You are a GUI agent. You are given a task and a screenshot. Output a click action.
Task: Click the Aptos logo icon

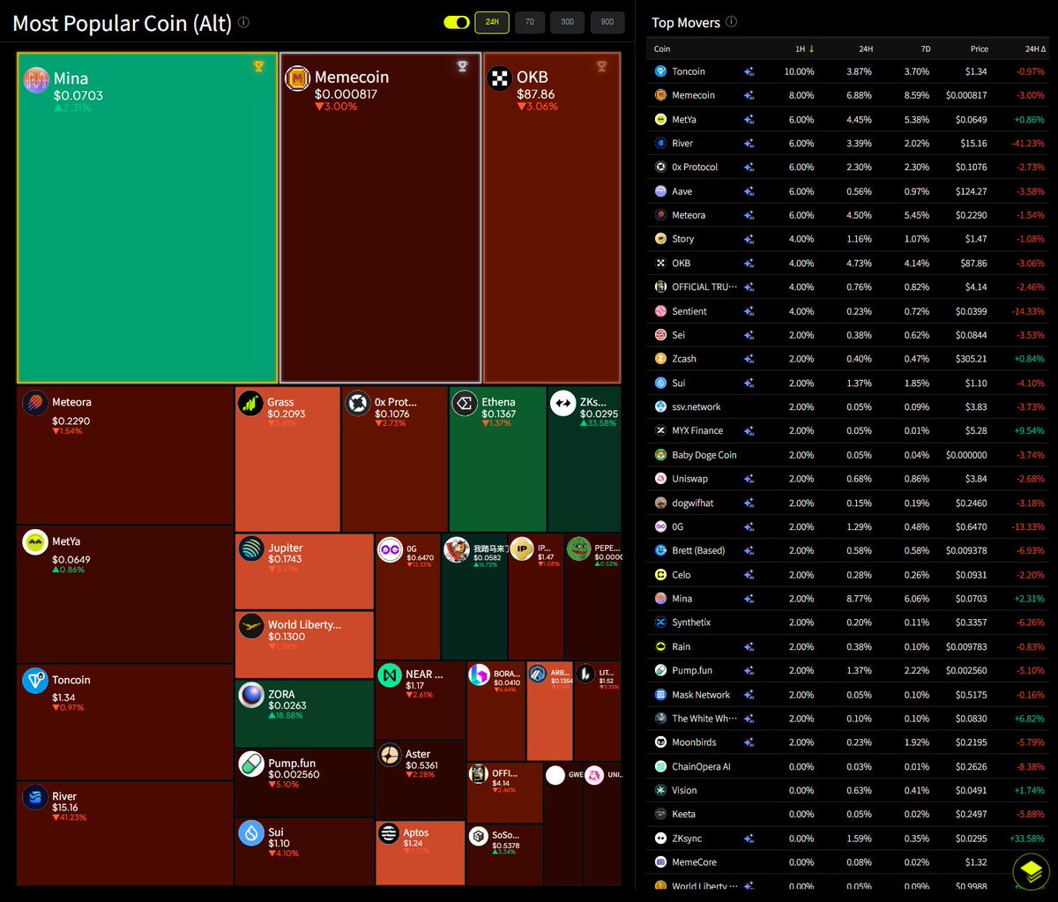[389, 833]
